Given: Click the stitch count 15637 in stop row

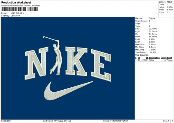Looking at the screenshot, I should pyautogui.click(x=146, y=60).
